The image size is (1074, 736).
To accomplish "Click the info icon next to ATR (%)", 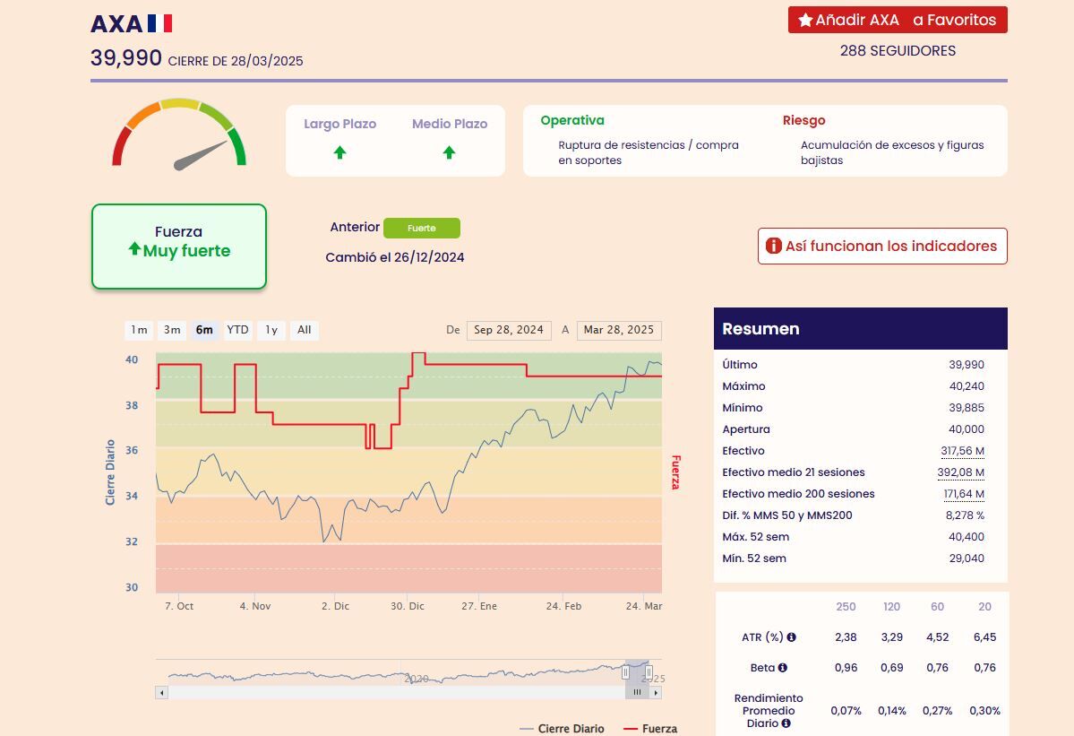I will (x=792, y=637).
